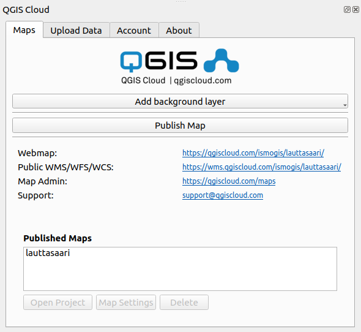Click the Delete button
The image size is (361, 332).
click(184, 302)
